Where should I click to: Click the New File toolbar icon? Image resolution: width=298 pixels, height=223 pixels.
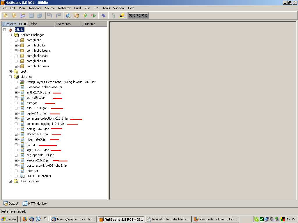tap(6, 15)
